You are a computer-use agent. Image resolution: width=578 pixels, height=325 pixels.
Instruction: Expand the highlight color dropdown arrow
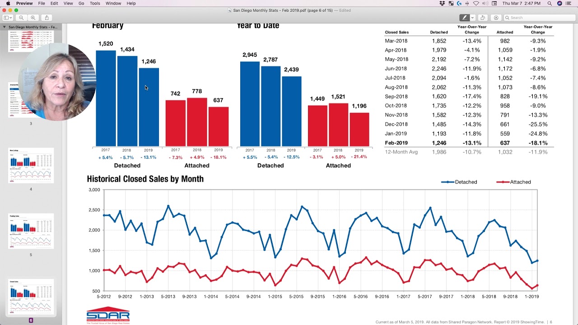472,18
